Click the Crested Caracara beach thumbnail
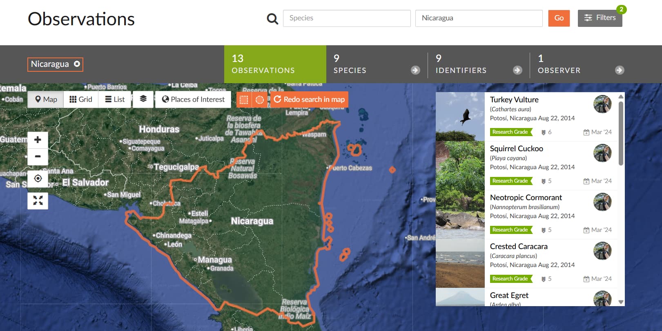 pyautogui.click(x=460, y=263)
